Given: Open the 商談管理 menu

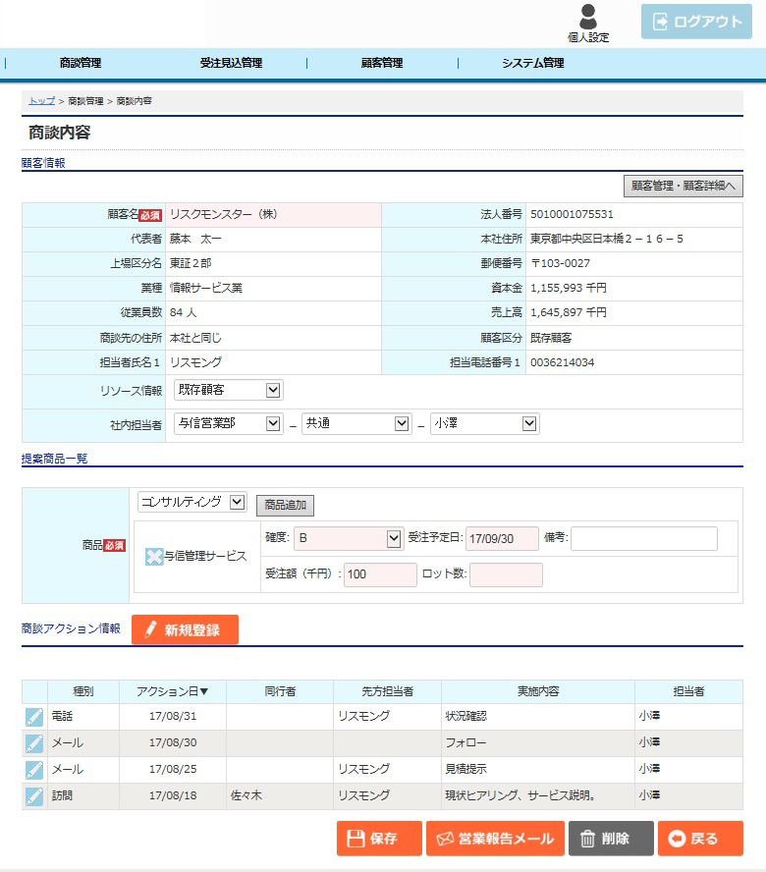Looking at the screenshot, I should point(80,63).
